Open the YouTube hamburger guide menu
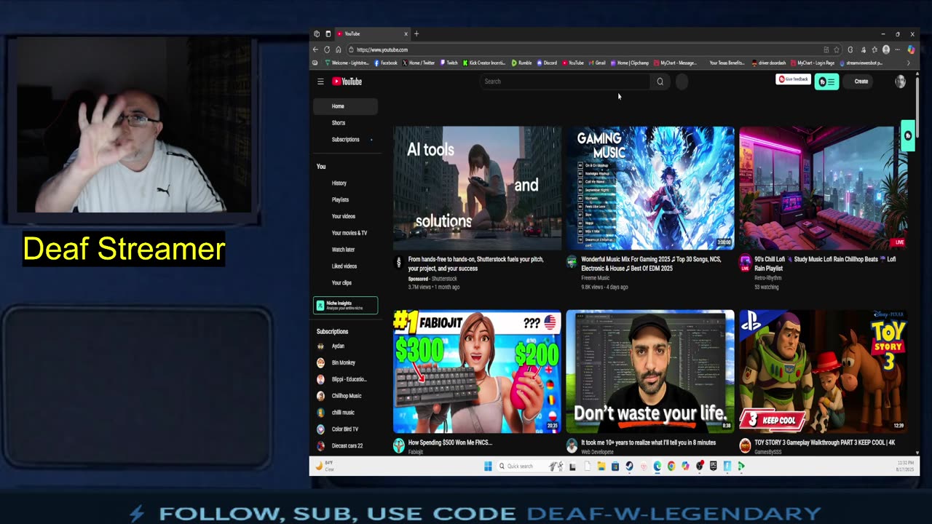 (x=320, y=82)
